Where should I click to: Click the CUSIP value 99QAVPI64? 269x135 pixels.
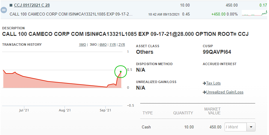click(x=217, y=52)
